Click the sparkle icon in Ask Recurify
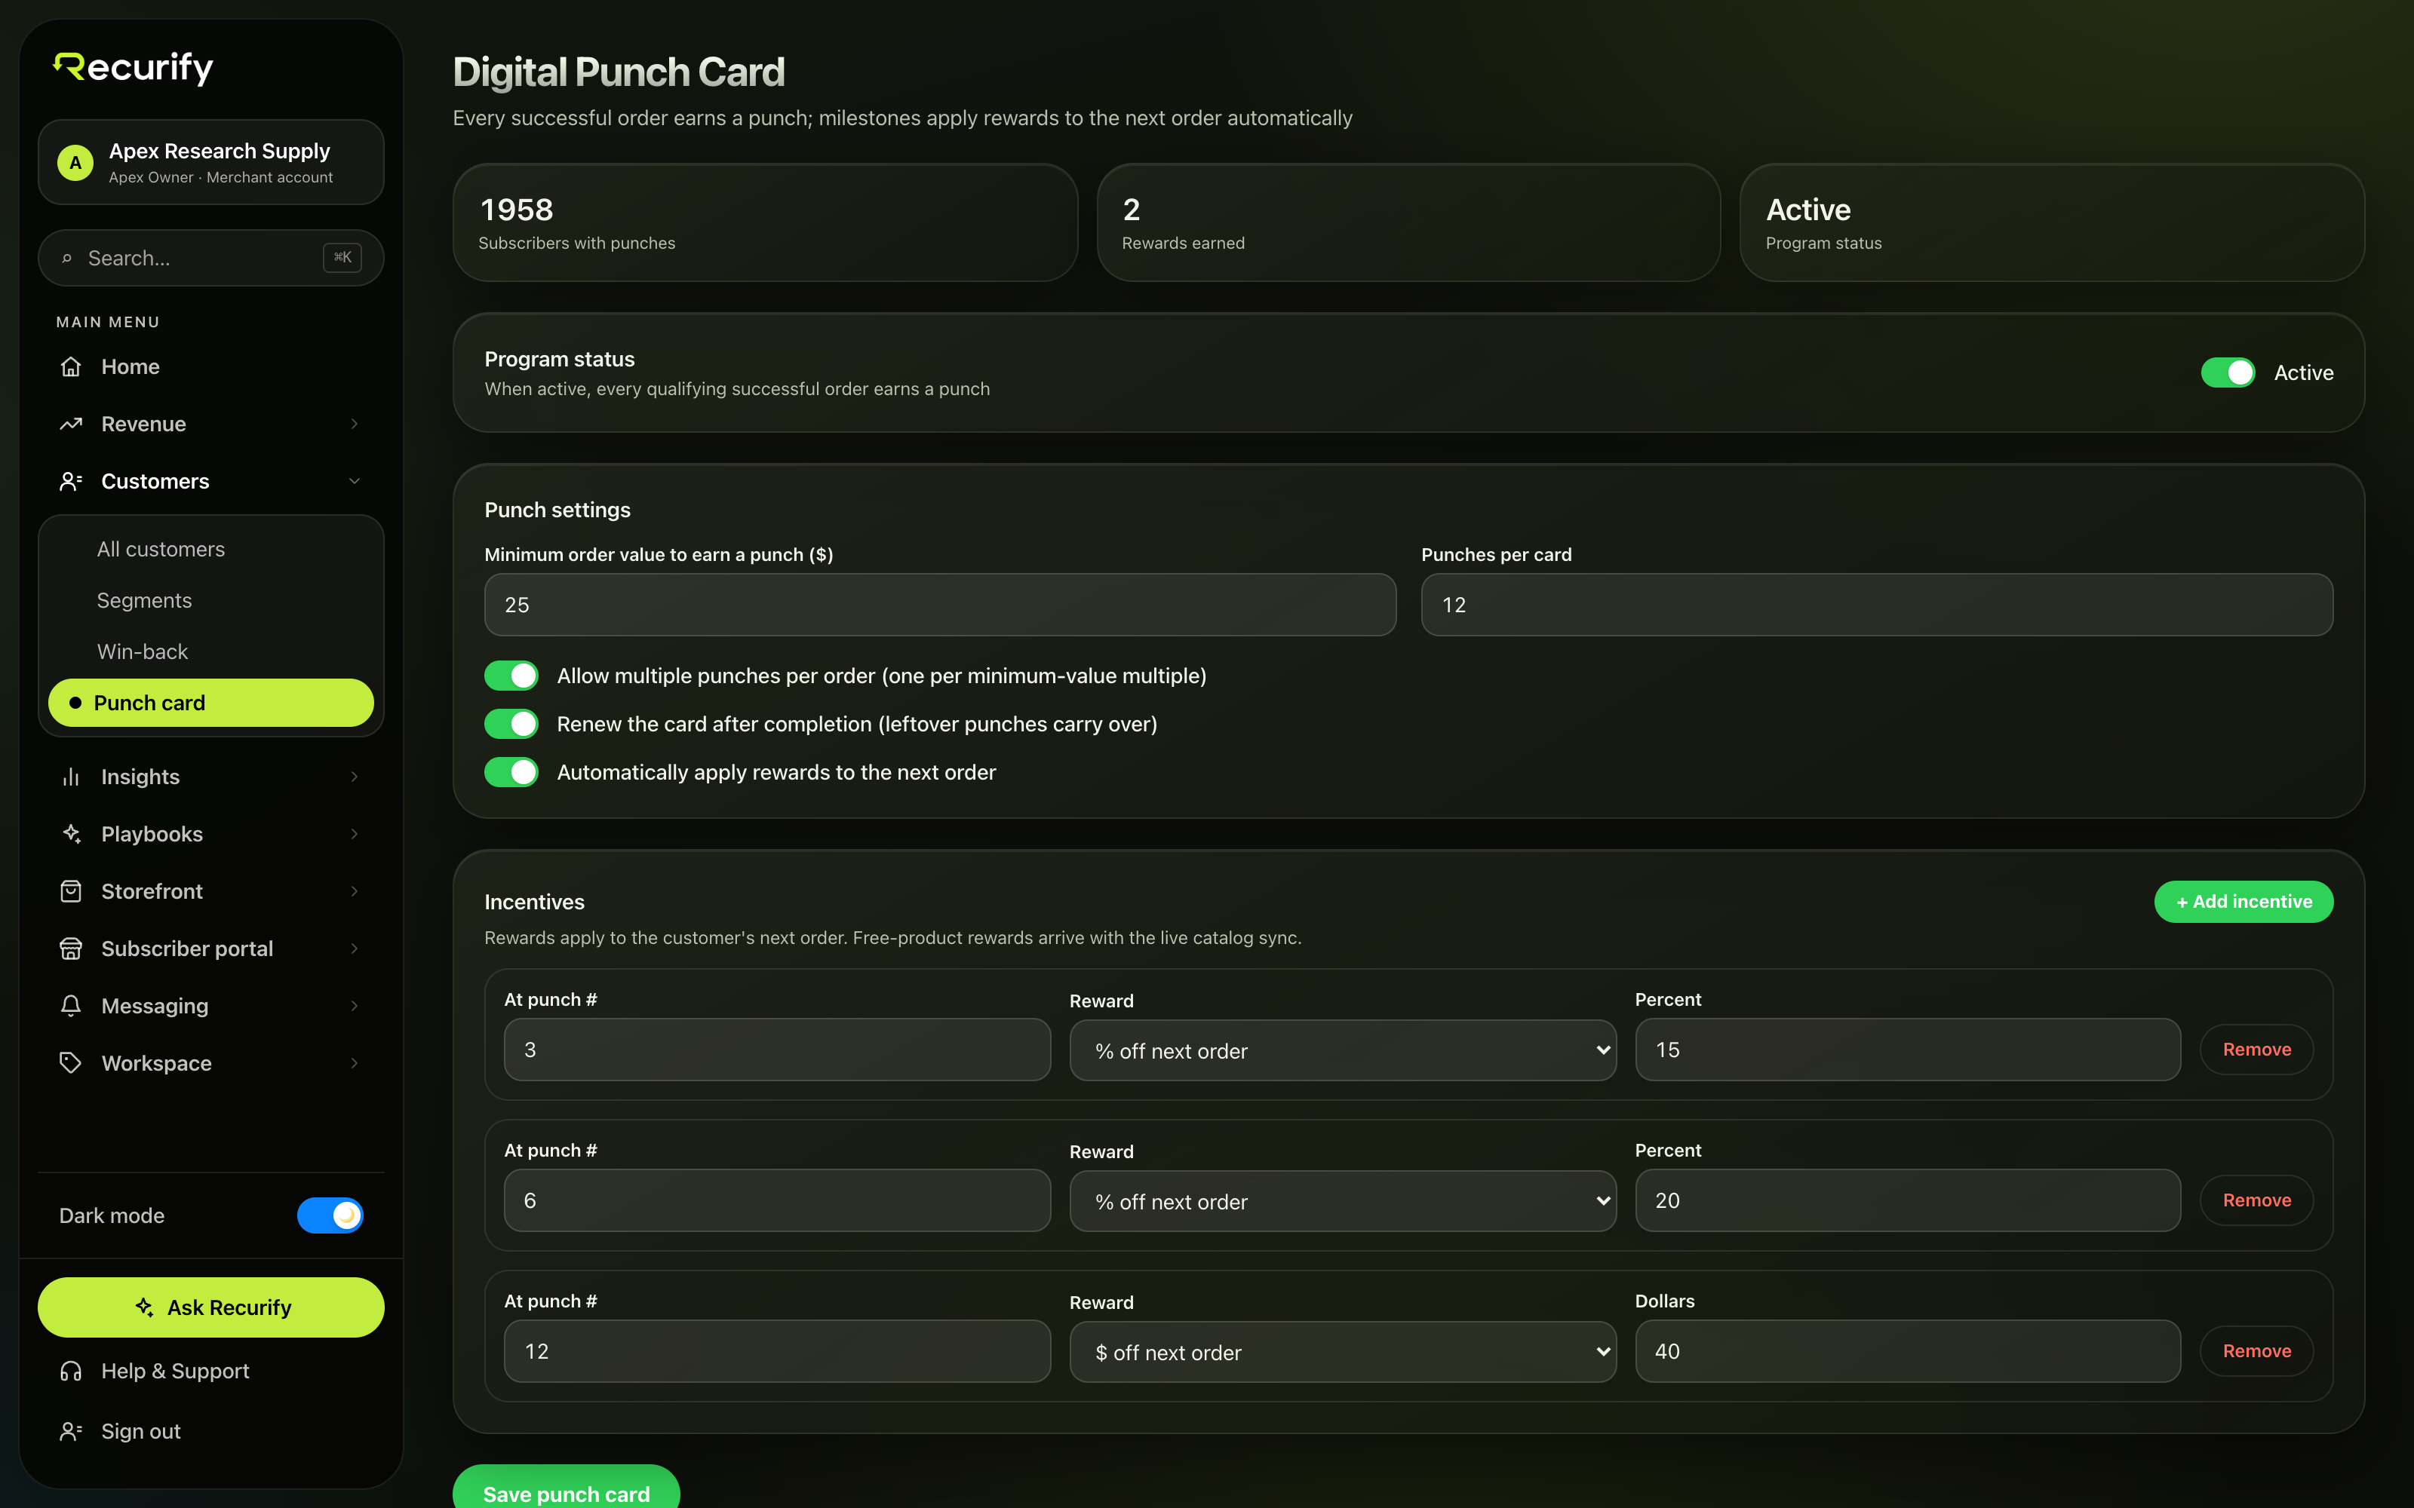 tap(145, 1307)
